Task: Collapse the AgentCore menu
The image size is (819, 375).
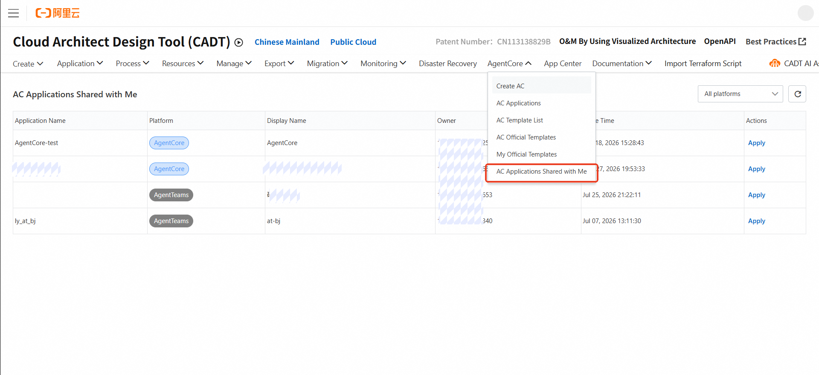Action: 509,64
